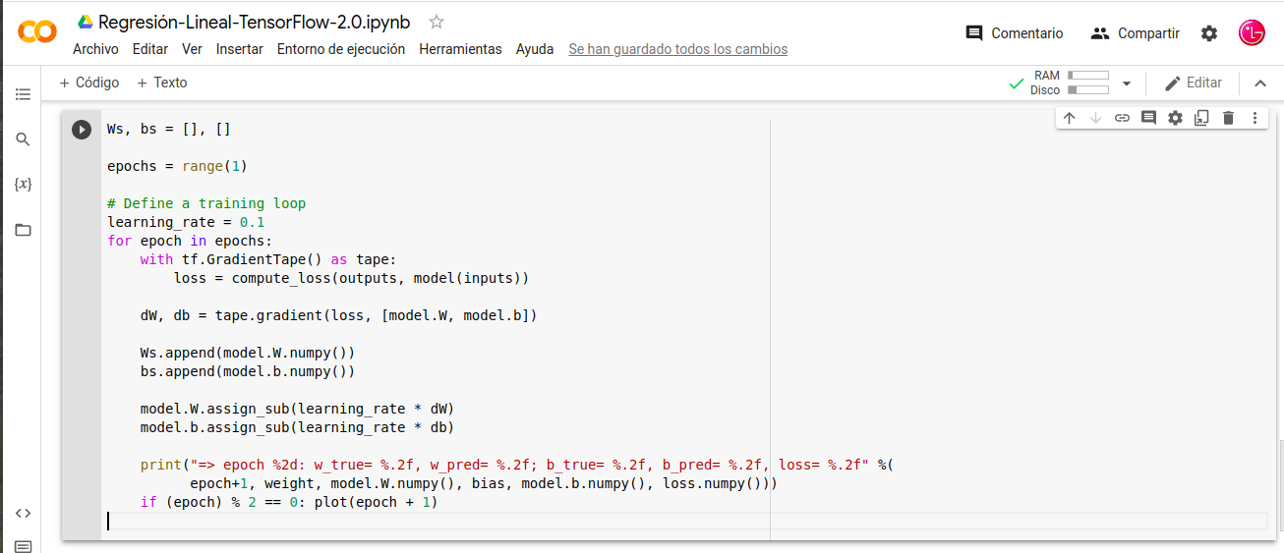
Task: Open the Files folder panel
Action: 23,230
